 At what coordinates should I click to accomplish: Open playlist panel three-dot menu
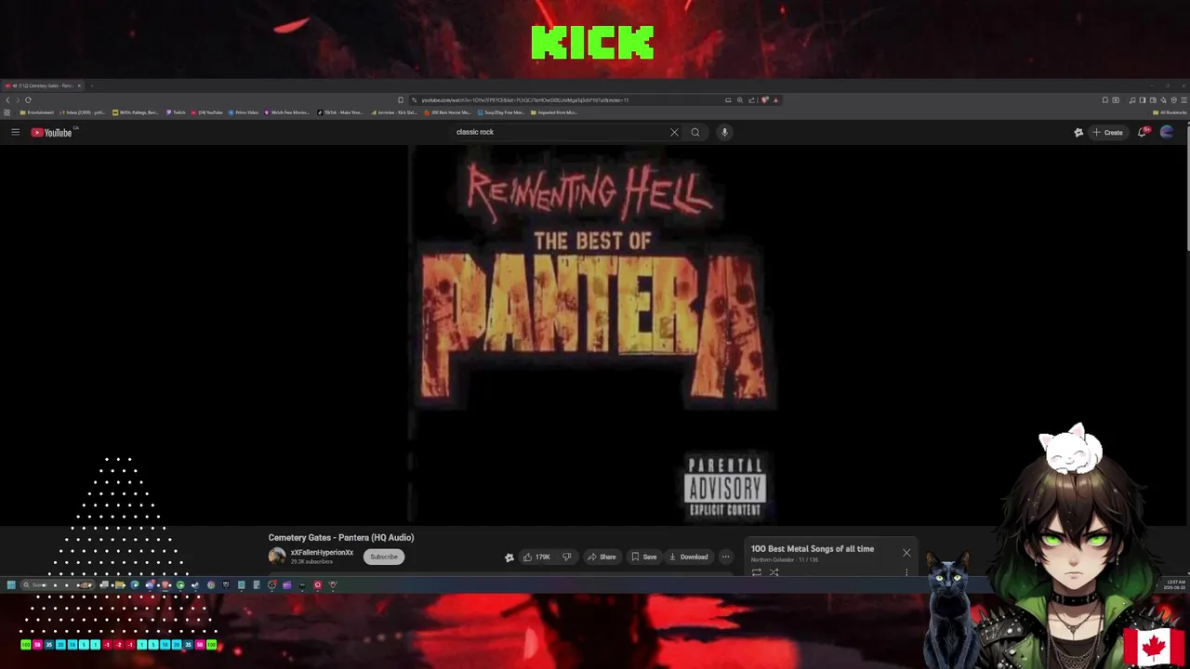click(x=906, y=572)
